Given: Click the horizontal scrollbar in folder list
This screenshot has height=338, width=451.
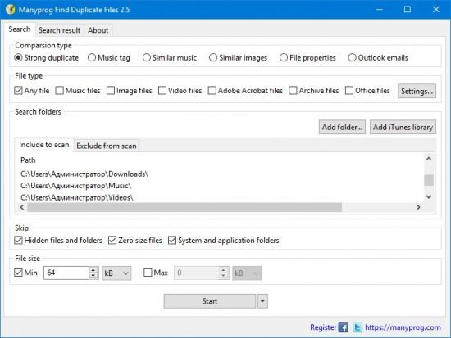Looking at the screenshot, I should click(184, 207).
